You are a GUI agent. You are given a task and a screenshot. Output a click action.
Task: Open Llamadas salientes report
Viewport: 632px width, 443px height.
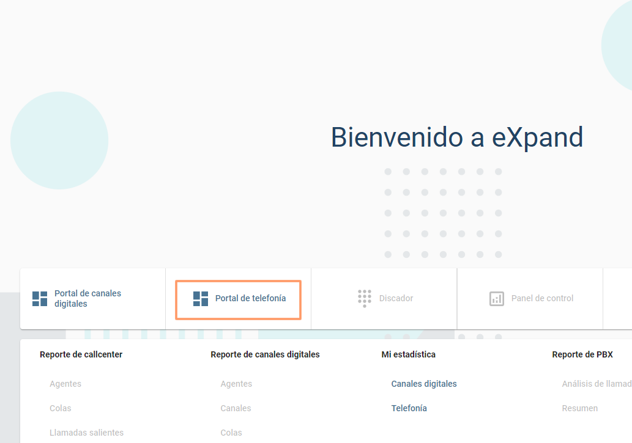pos(87,433)
